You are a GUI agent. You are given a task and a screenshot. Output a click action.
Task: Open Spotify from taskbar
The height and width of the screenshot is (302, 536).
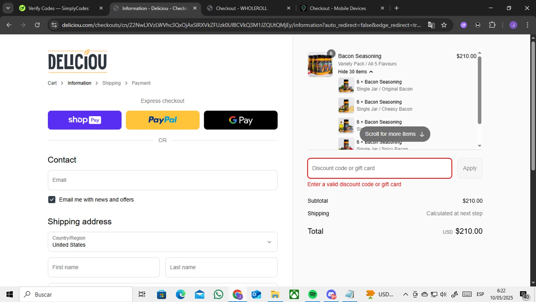click(x=313, y=295)
